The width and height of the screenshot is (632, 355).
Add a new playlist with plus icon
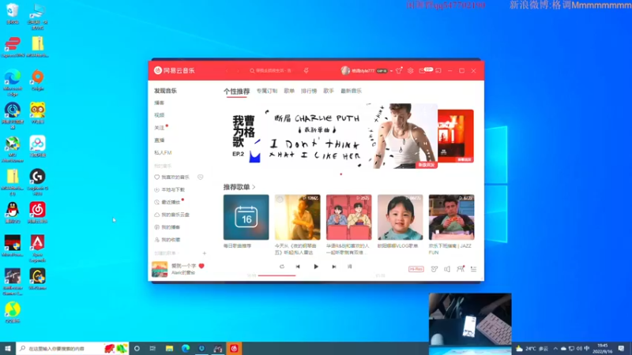point(205,253)
